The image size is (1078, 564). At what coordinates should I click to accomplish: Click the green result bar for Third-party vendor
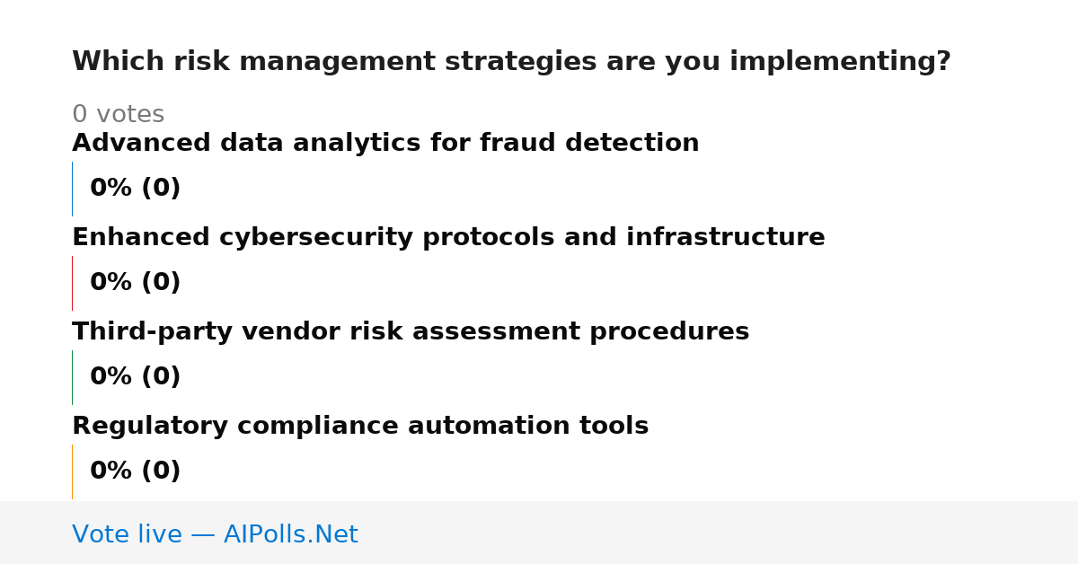(x=72, y=377)
